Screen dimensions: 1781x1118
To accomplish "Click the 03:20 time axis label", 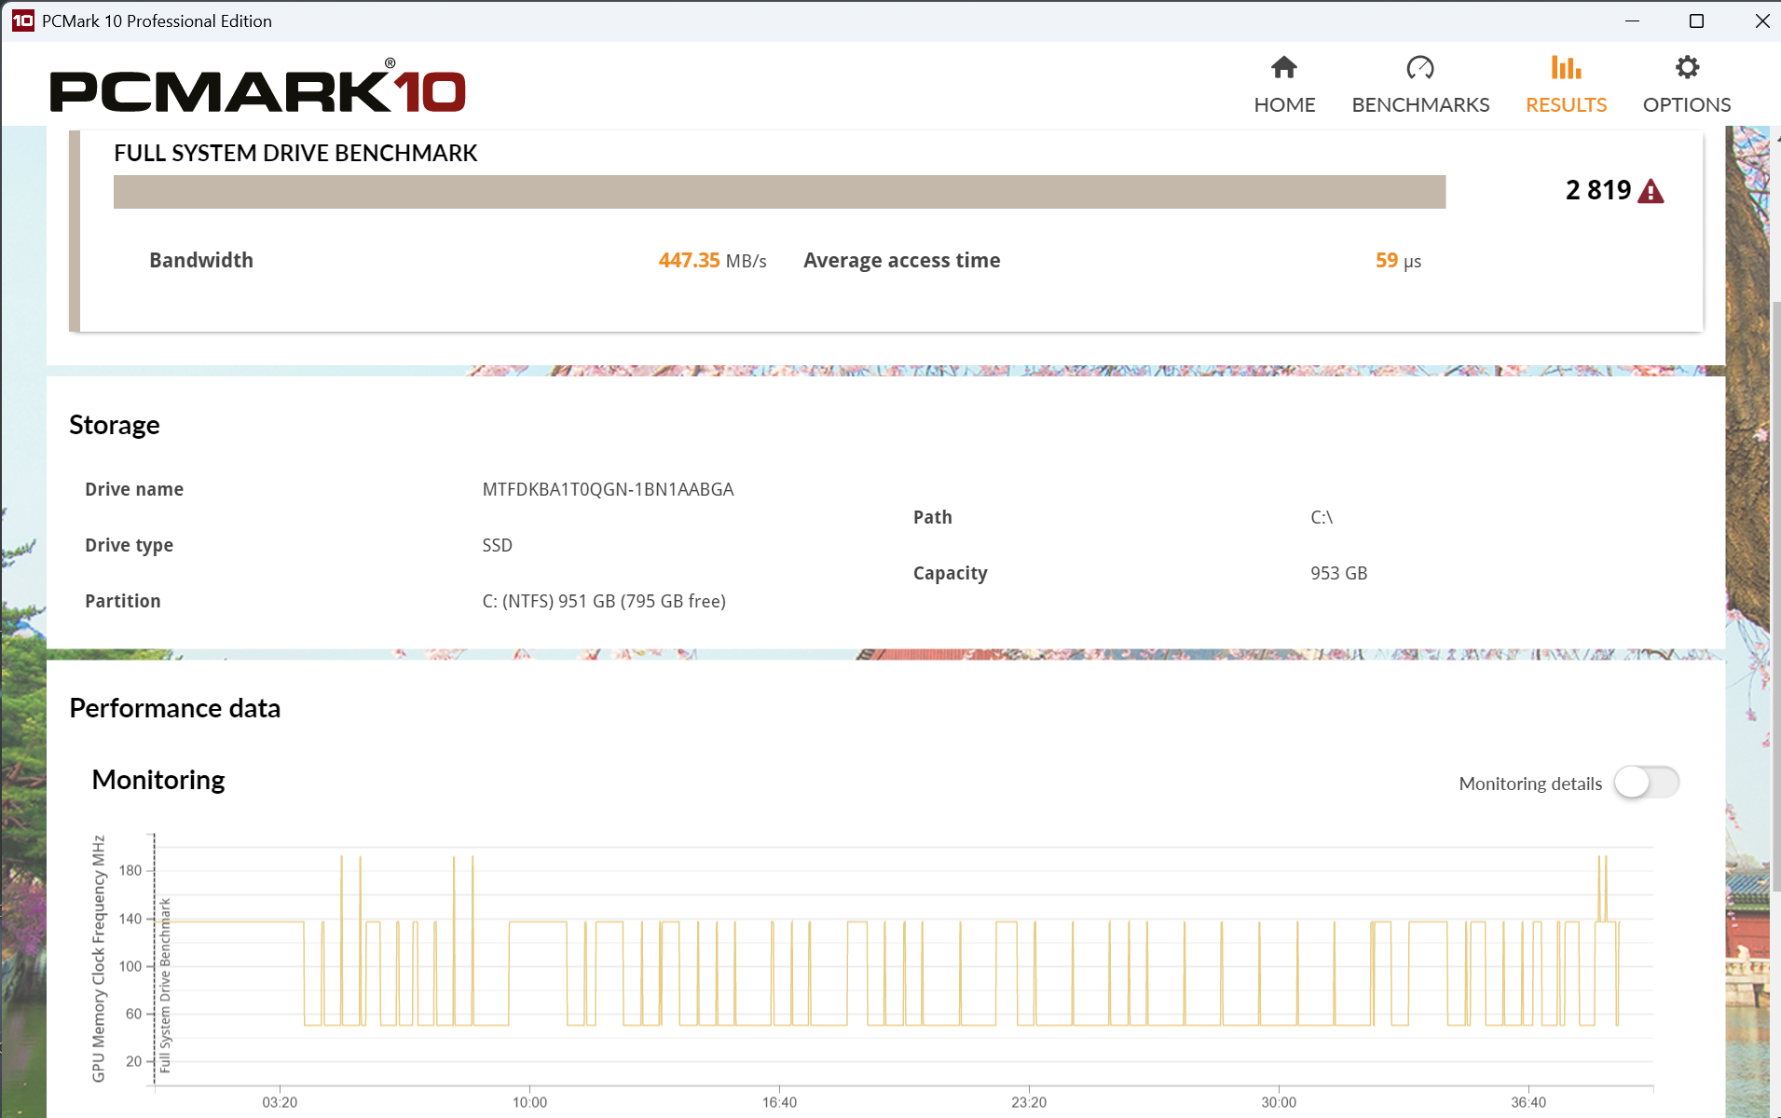I will (x=280, y=1102).
